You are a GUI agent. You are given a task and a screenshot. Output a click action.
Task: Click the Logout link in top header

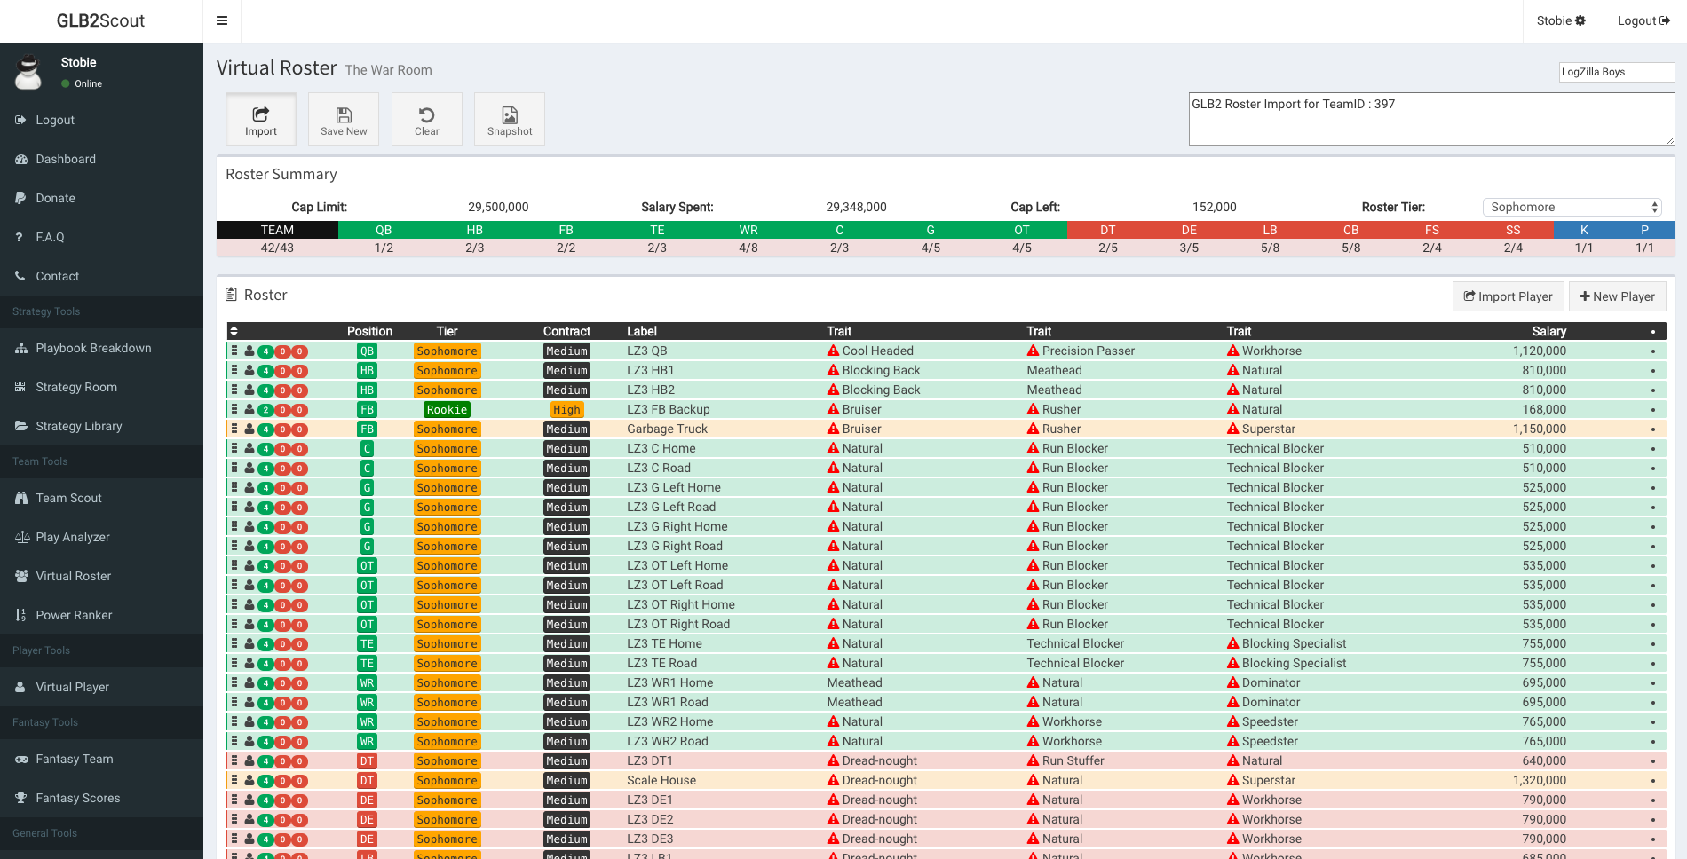pos(1643,20)
